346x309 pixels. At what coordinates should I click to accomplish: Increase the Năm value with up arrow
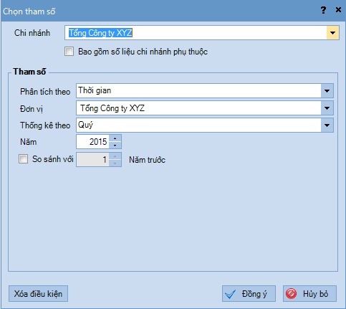coord(115,138)
